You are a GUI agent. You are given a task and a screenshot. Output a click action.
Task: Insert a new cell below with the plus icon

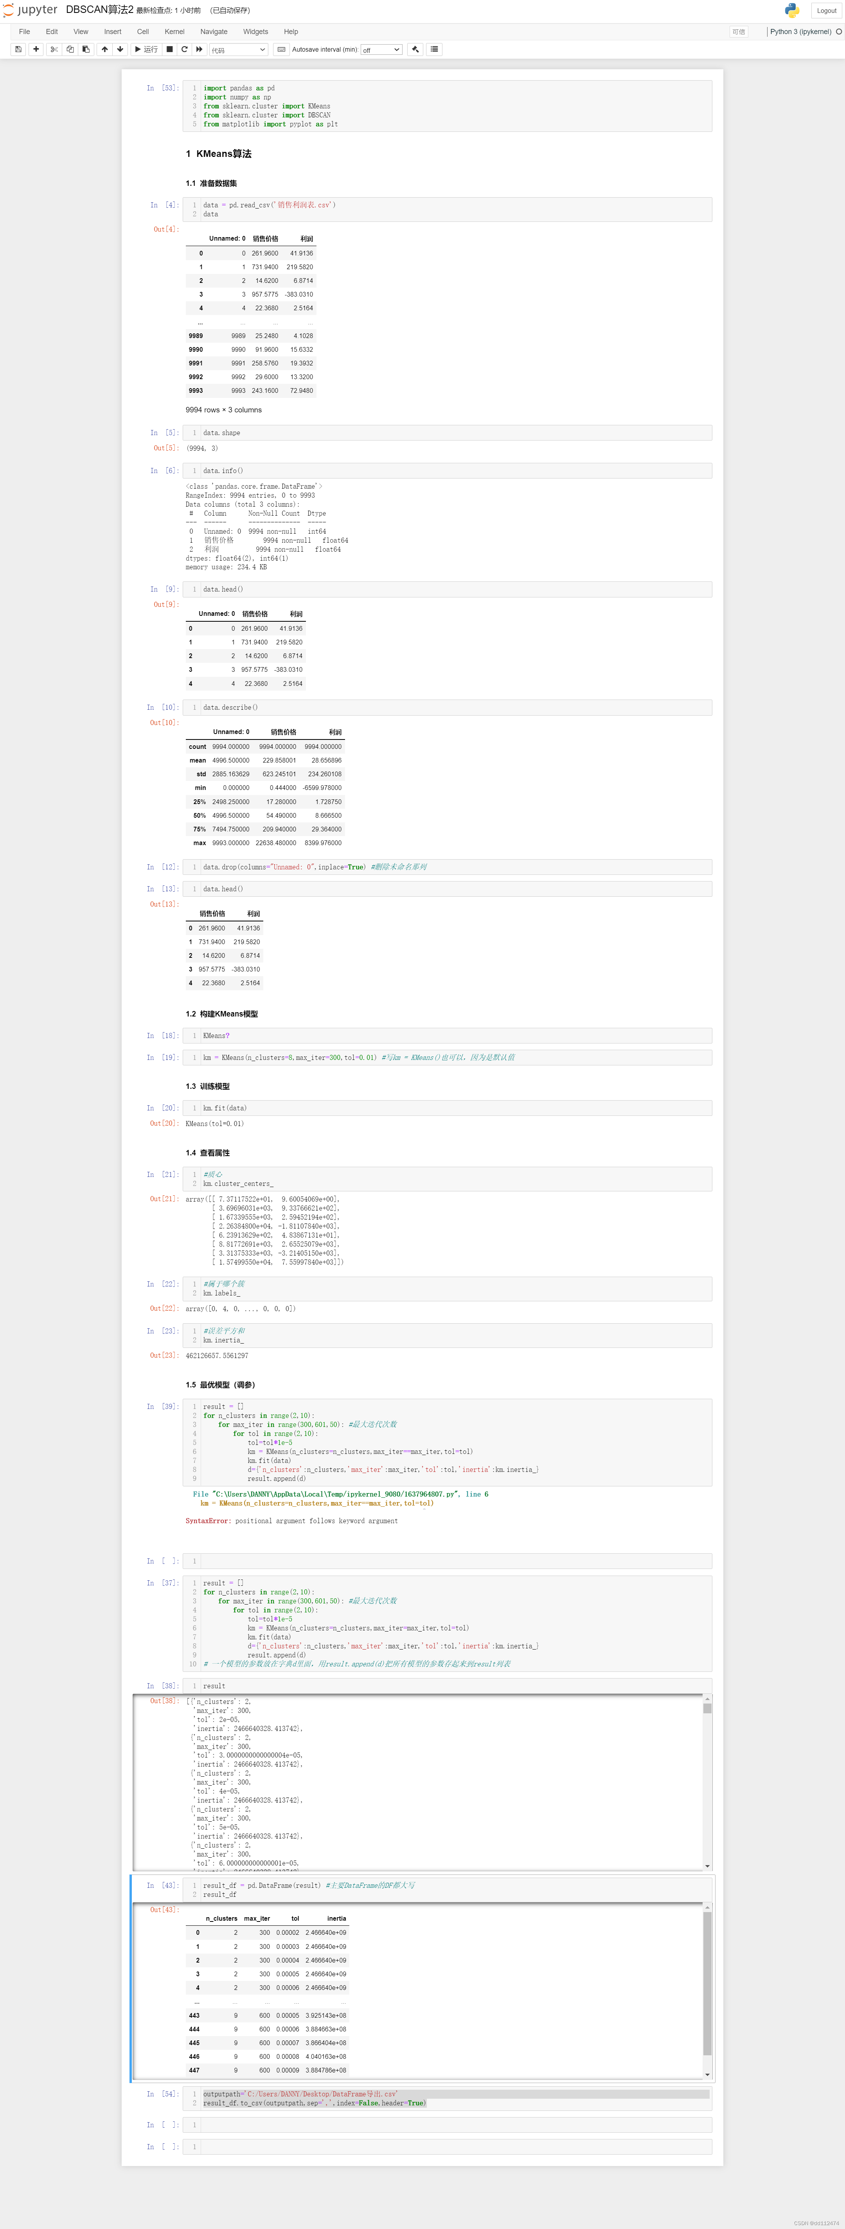tap(36, 49)
